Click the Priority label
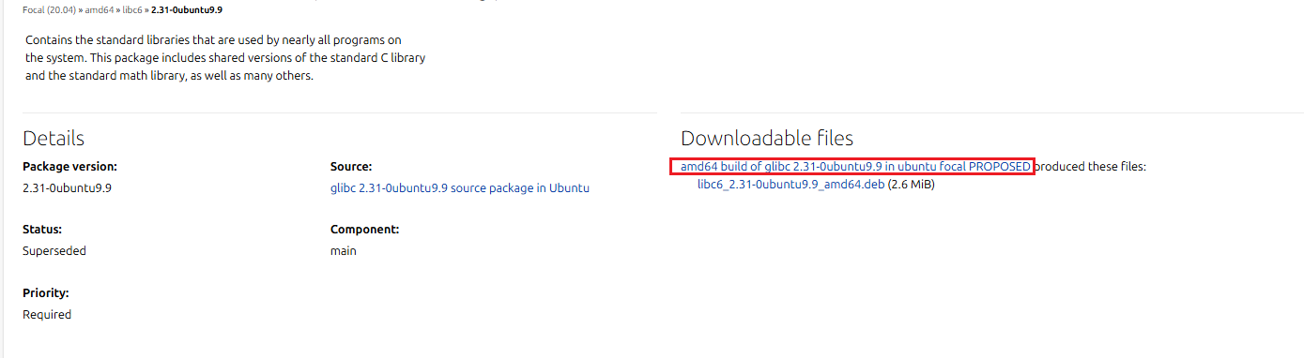 click(x=46, y=292)
